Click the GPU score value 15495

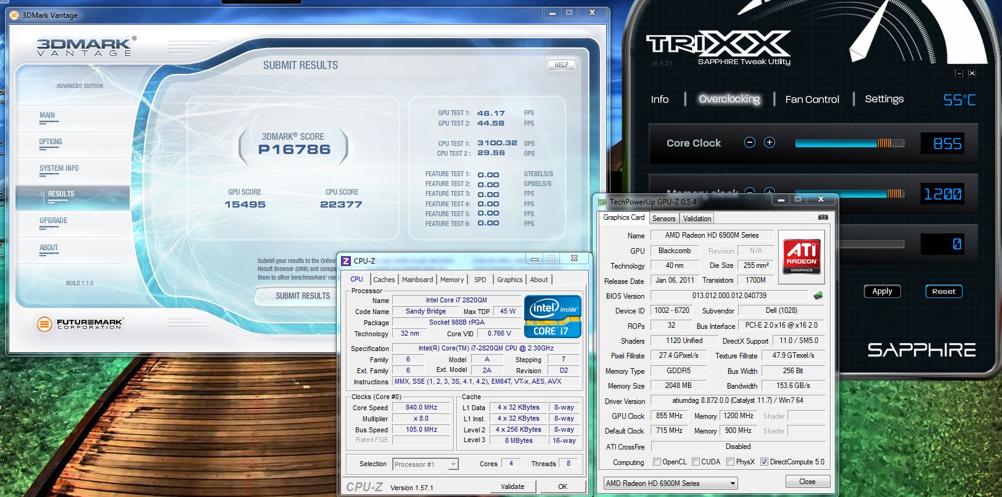(x=245, y=204)
